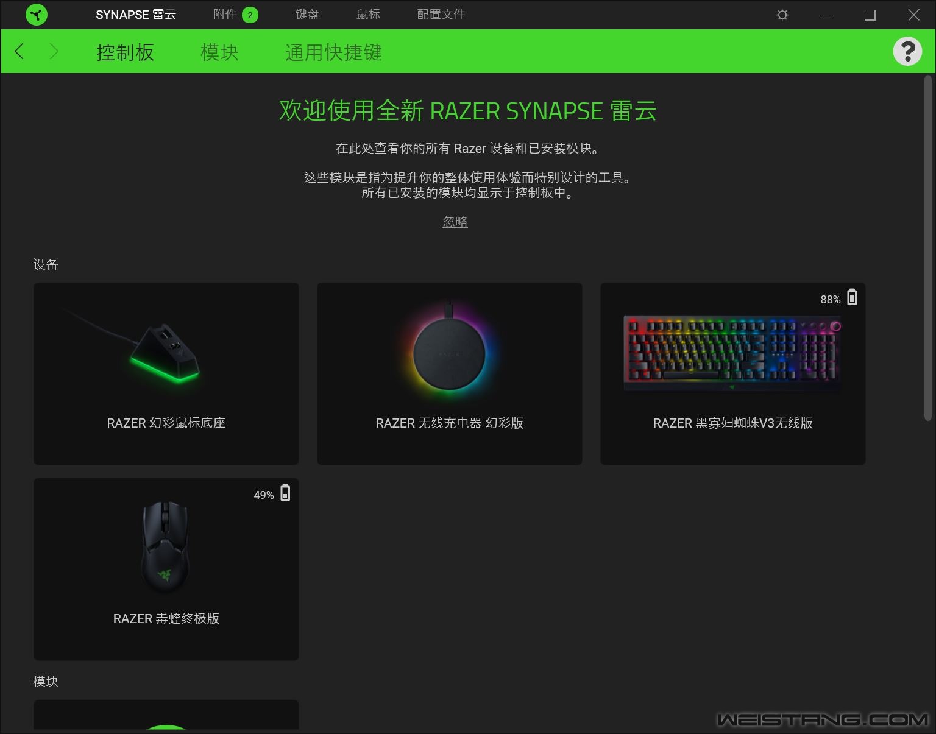Screen dimensions: 936x734
Task: Minimize the Synapse window
Action: [x=826, y=15]
